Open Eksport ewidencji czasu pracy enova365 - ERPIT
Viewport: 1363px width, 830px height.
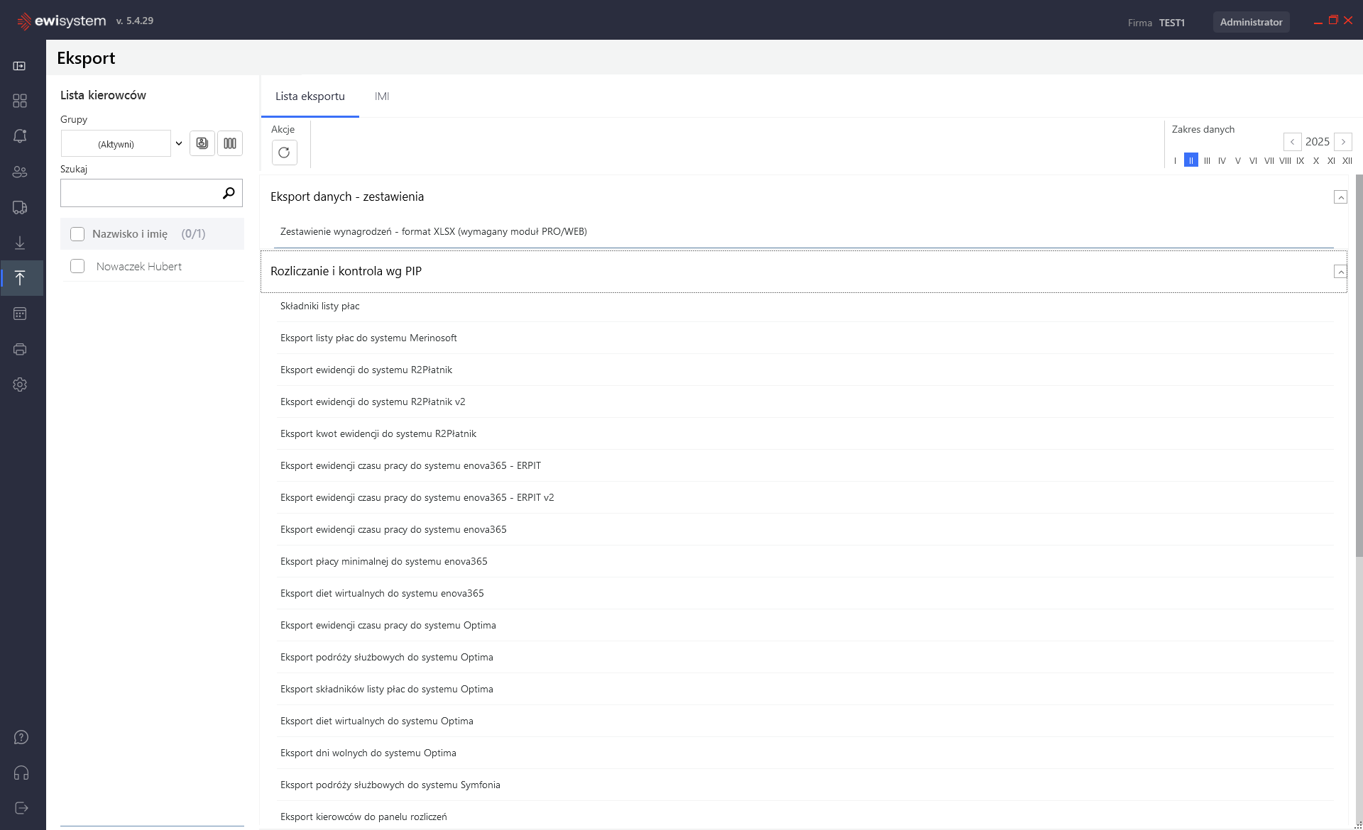pyautogui.click(x=805, y=465)
